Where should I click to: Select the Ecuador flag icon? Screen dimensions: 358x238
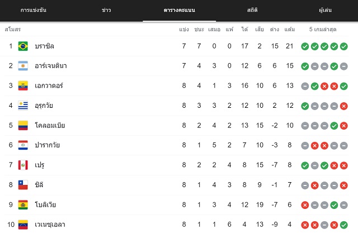pyautogui.click(x=23, y=85)
